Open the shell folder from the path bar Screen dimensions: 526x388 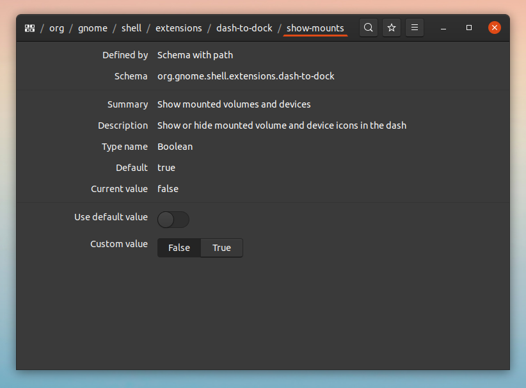click(x=131, y=28)
